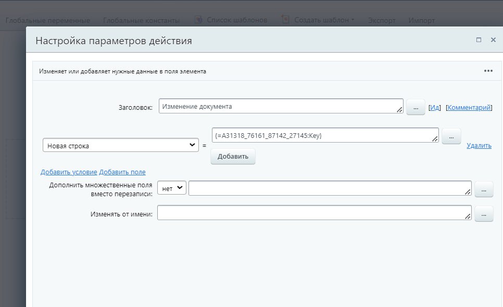Click the template list icon in the toolbar
Viewport: 503px width, 307px height.
pos(198,20)
